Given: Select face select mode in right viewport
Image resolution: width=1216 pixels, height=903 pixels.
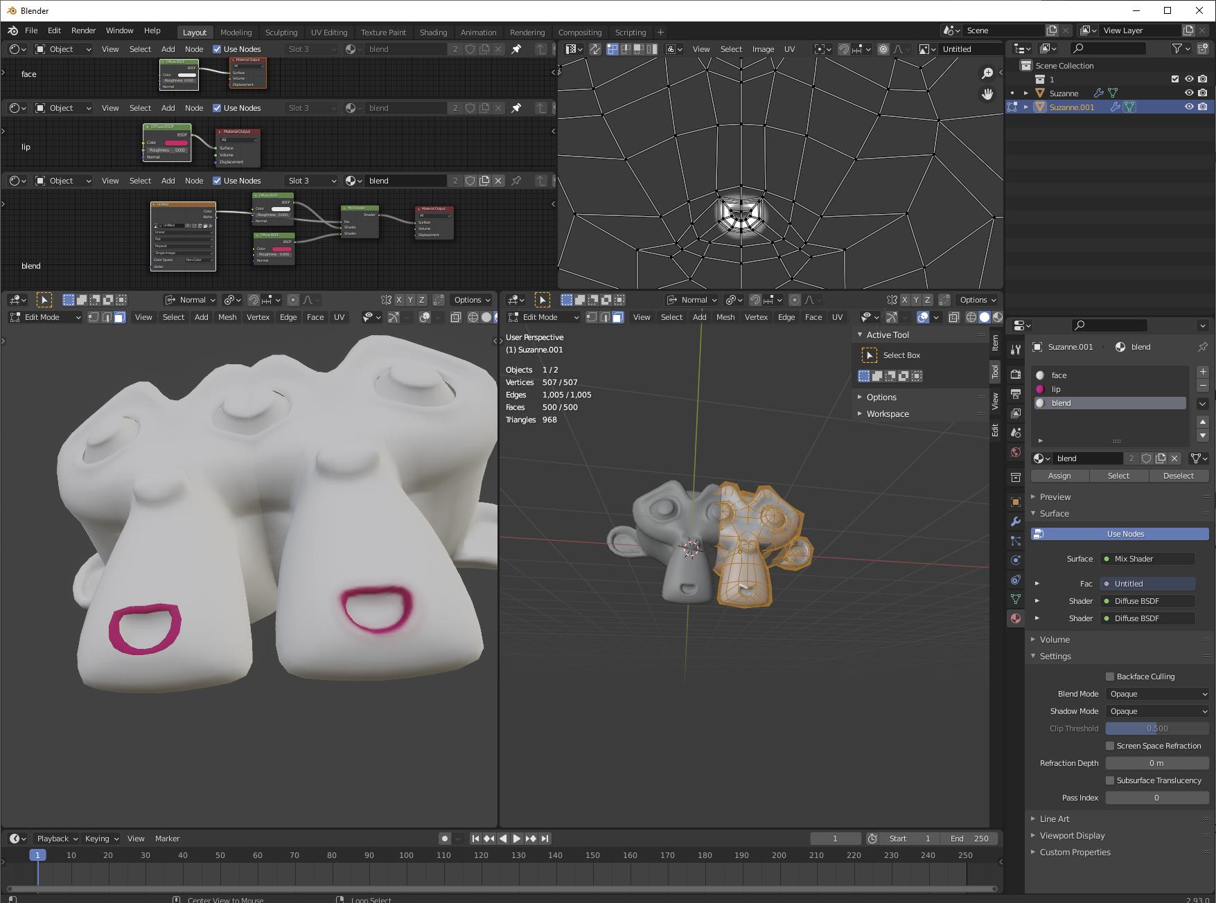Looking at the screenshot, I should (617, 317).
